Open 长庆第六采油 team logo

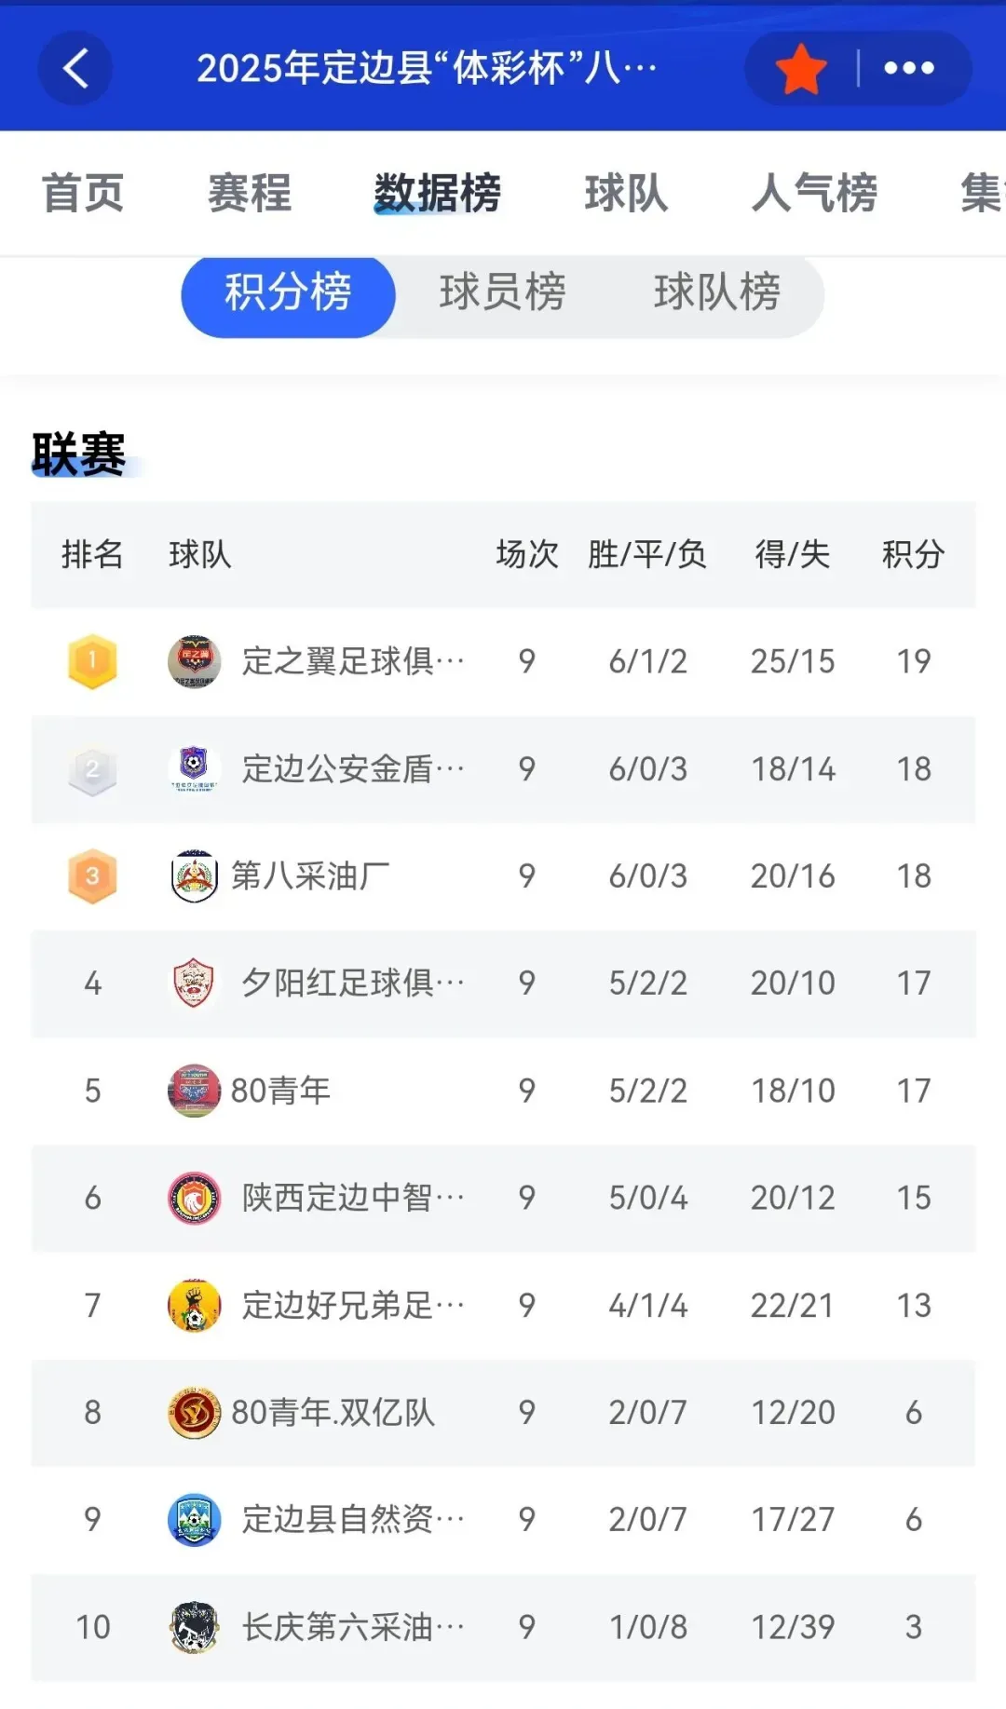coord(194,1627)
